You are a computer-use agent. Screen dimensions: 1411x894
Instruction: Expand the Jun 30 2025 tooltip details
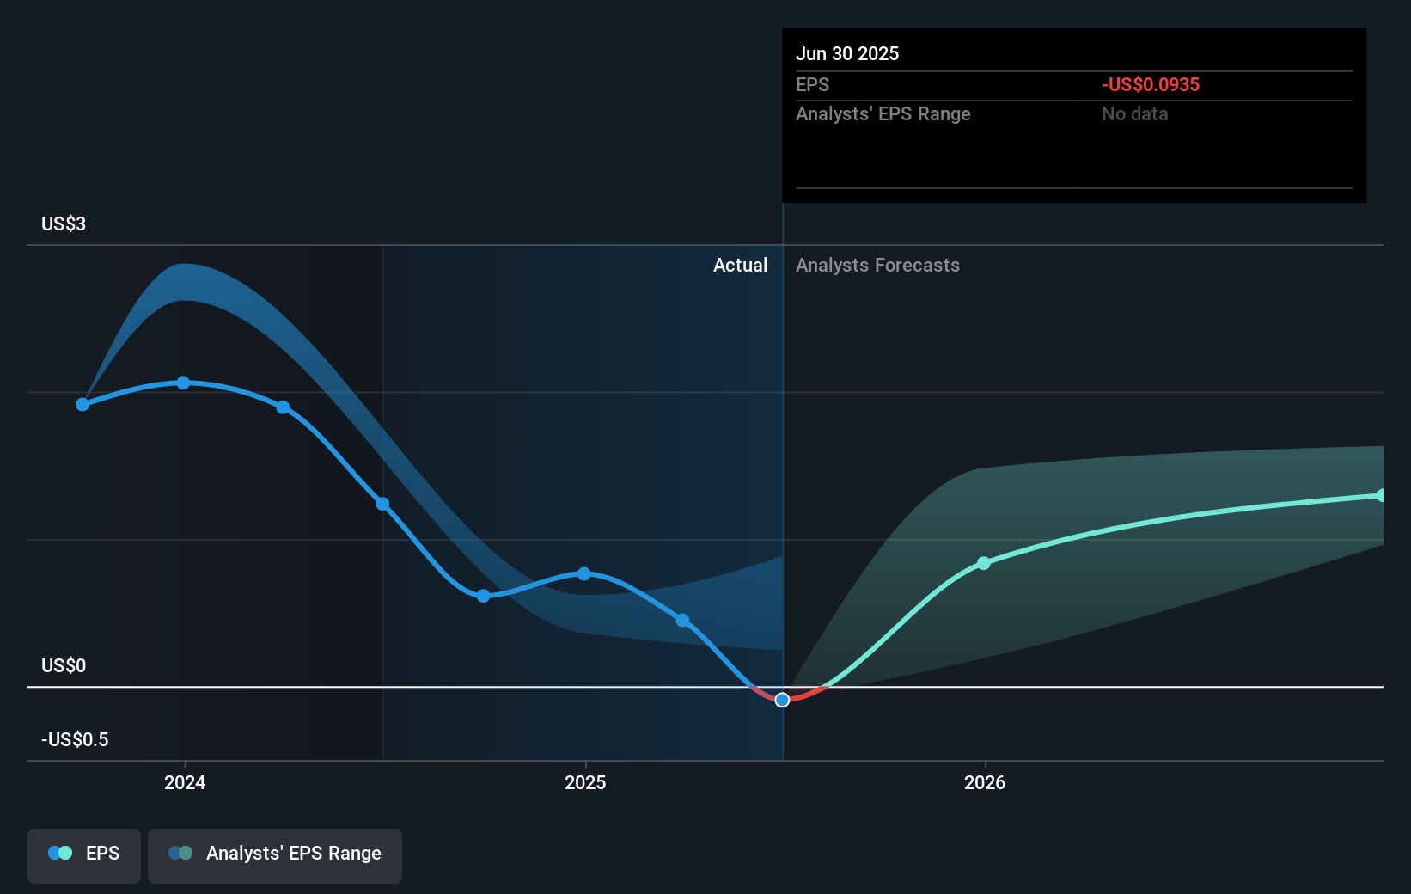pos(848,53)
